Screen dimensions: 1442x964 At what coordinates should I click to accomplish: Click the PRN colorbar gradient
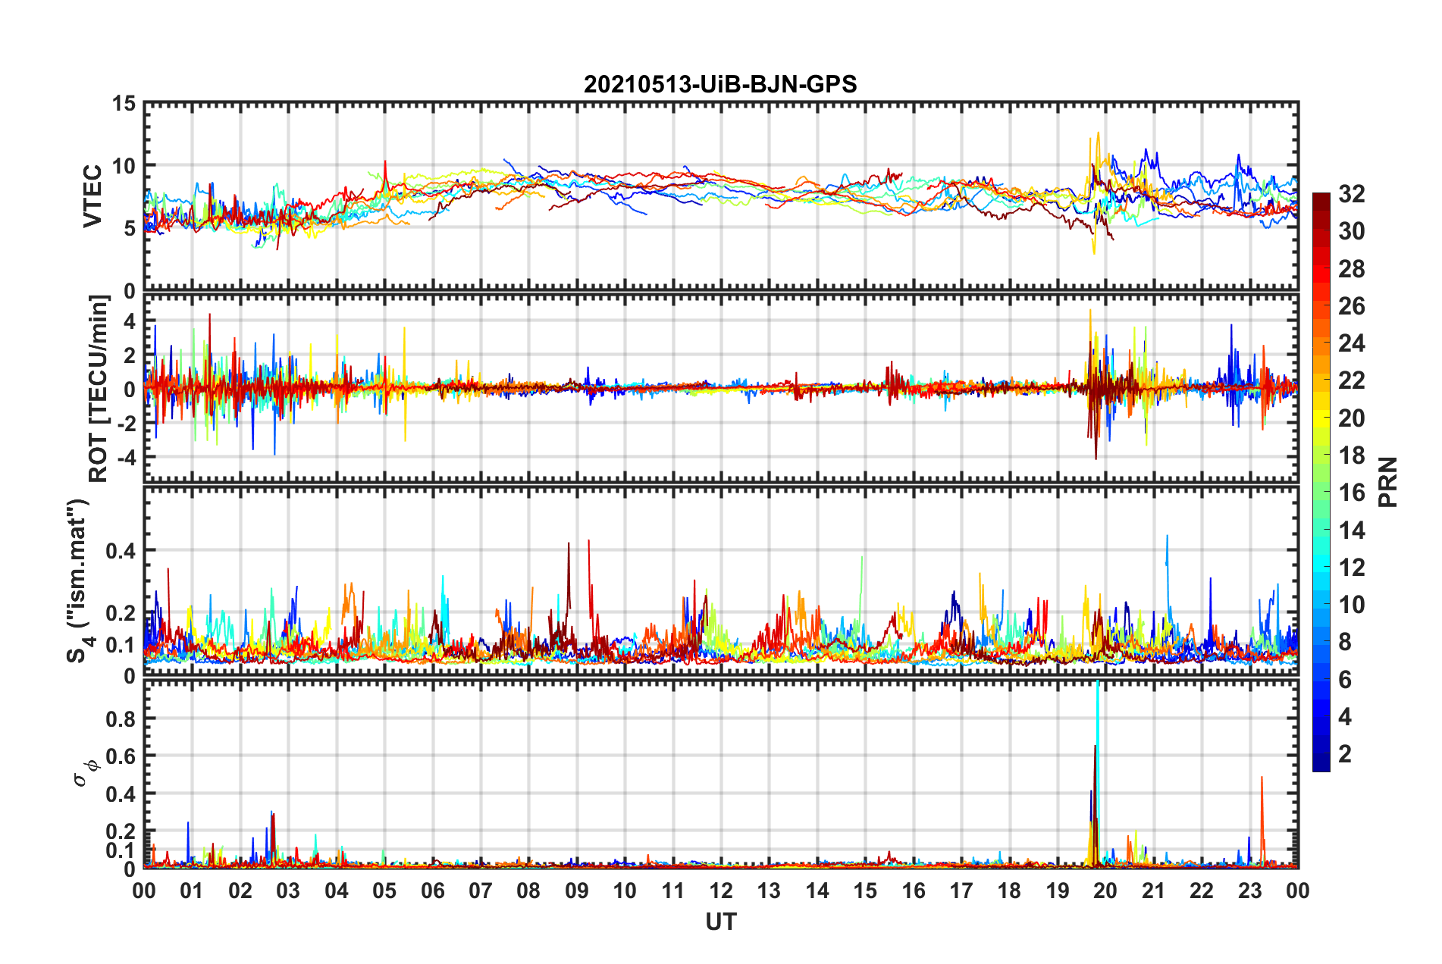[x=1321, y=482]
